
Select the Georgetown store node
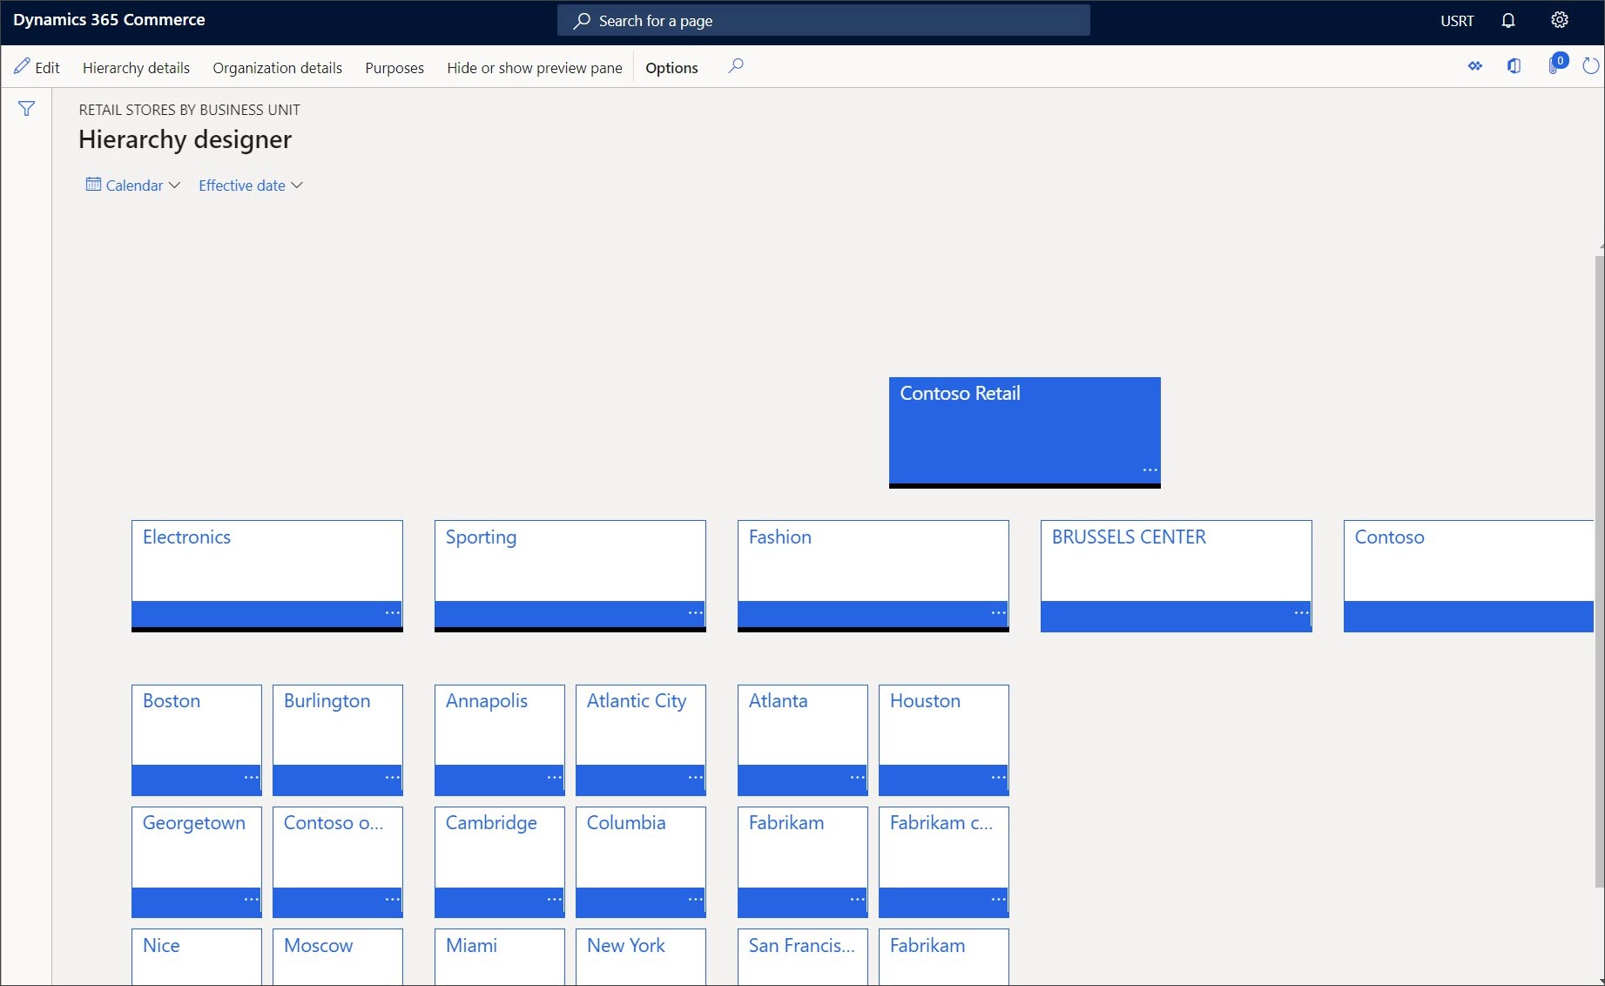(x=197, y=861)
